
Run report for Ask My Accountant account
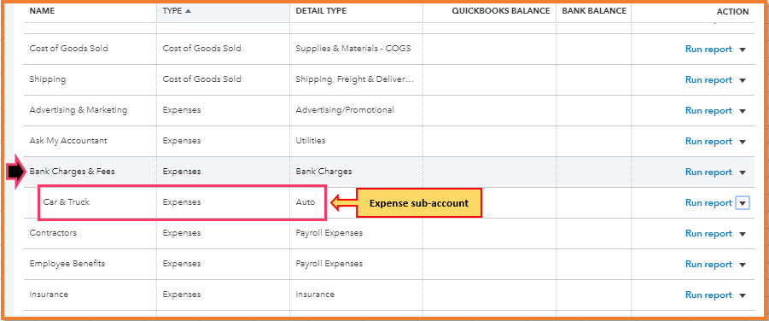(x=708, y=142)
